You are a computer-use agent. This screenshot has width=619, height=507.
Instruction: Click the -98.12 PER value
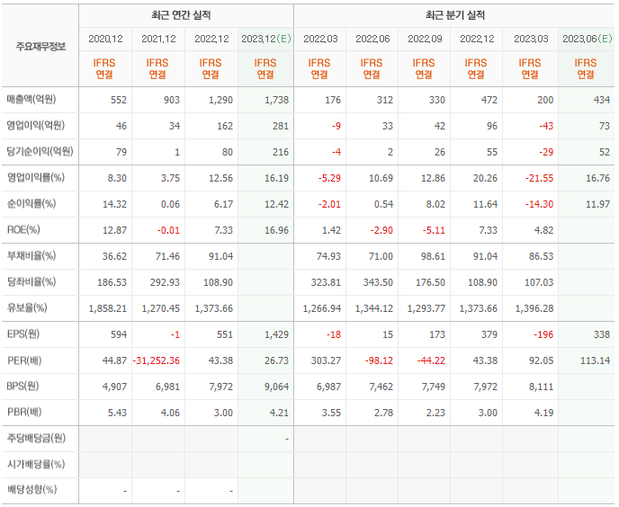379,360
